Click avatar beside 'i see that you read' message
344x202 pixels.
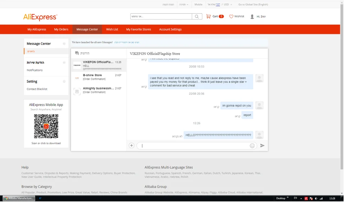pyautogui.click(x=259, y=78)
